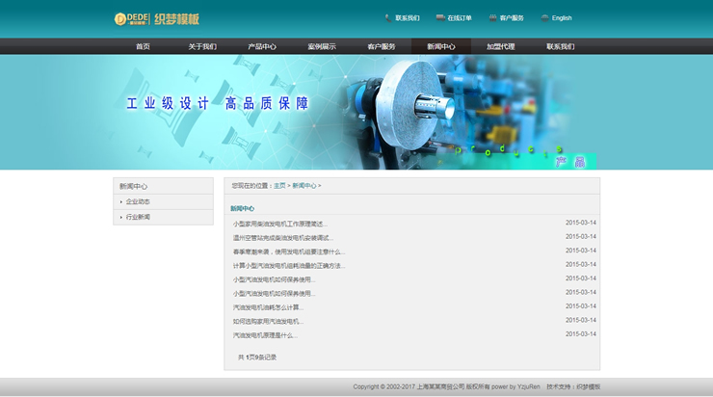Image resolution: width=713 pixels, height=397 pixels.
Task: Select 案例展示 from the navigation bar
Action: (322, 46)
